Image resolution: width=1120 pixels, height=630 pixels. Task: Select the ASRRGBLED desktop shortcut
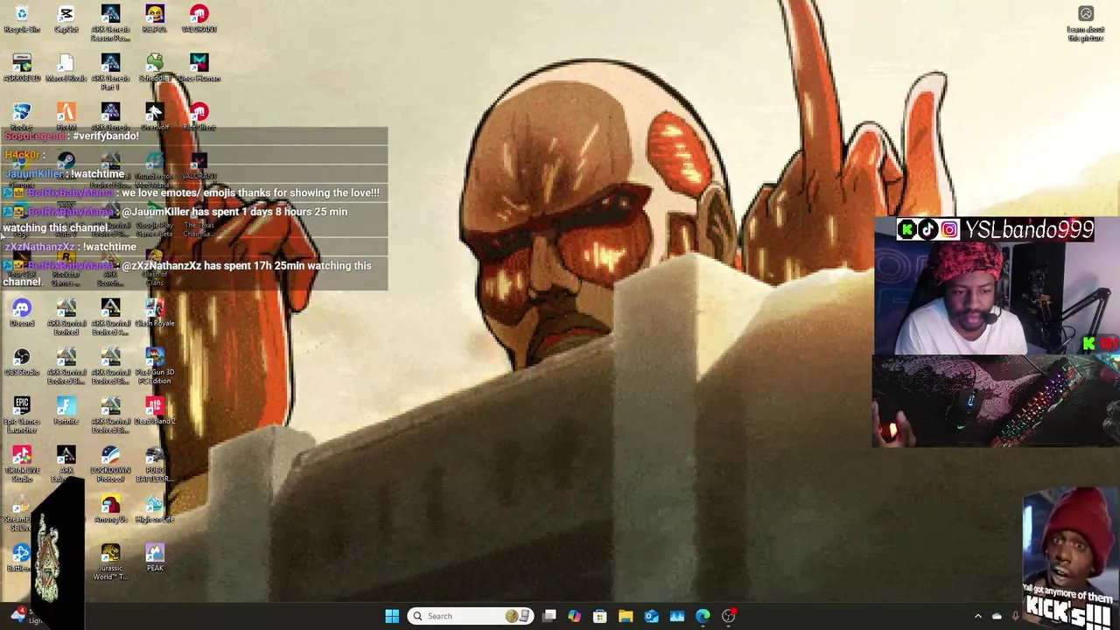(x=22, y=68)
